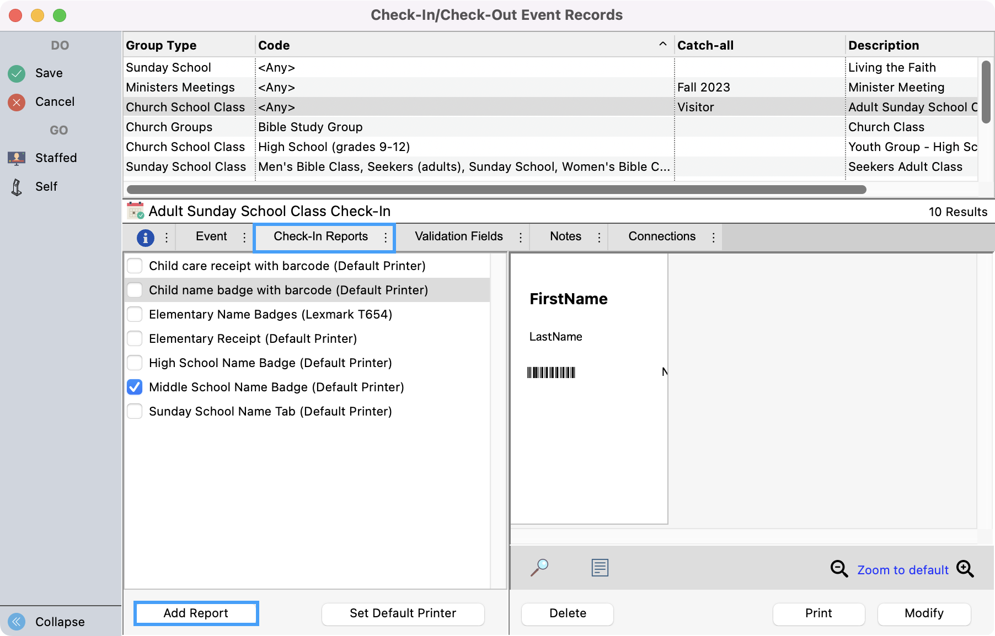The width and height of the screenshot is (995, 636).
Task: Click the sort arrow on the Code column
Action: pos(661,43)
